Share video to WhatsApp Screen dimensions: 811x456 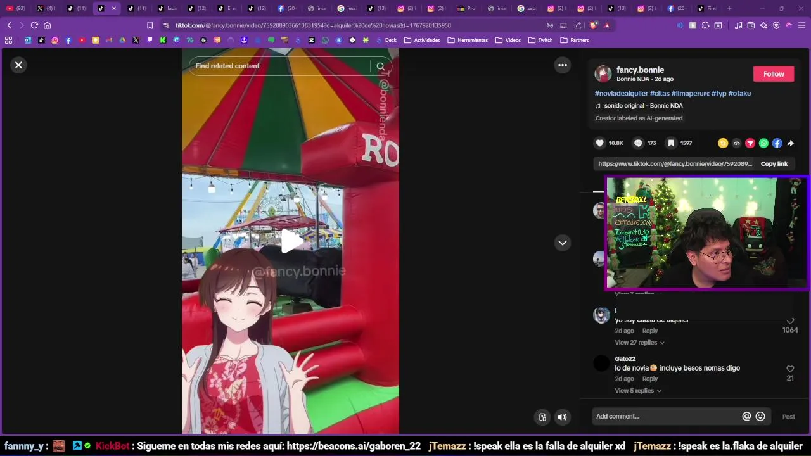point(763,143)
